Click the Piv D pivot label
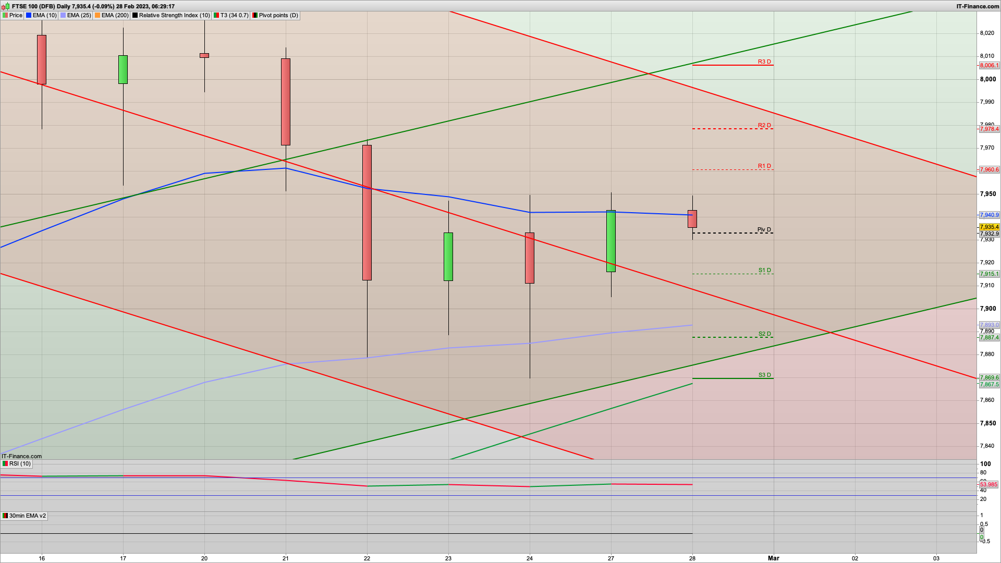This screenshot has width=1001, height=563. pyautogui.click(x=764, y=229)
